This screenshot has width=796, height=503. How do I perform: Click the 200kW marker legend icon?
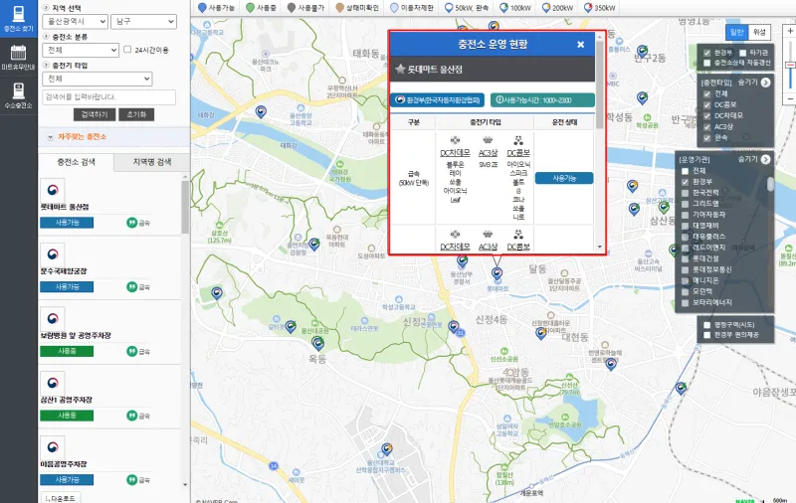pos(545,8)
